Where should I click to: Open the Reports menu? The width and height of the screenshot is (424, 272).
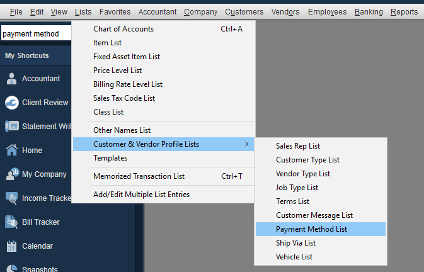[x=404, y=12]
